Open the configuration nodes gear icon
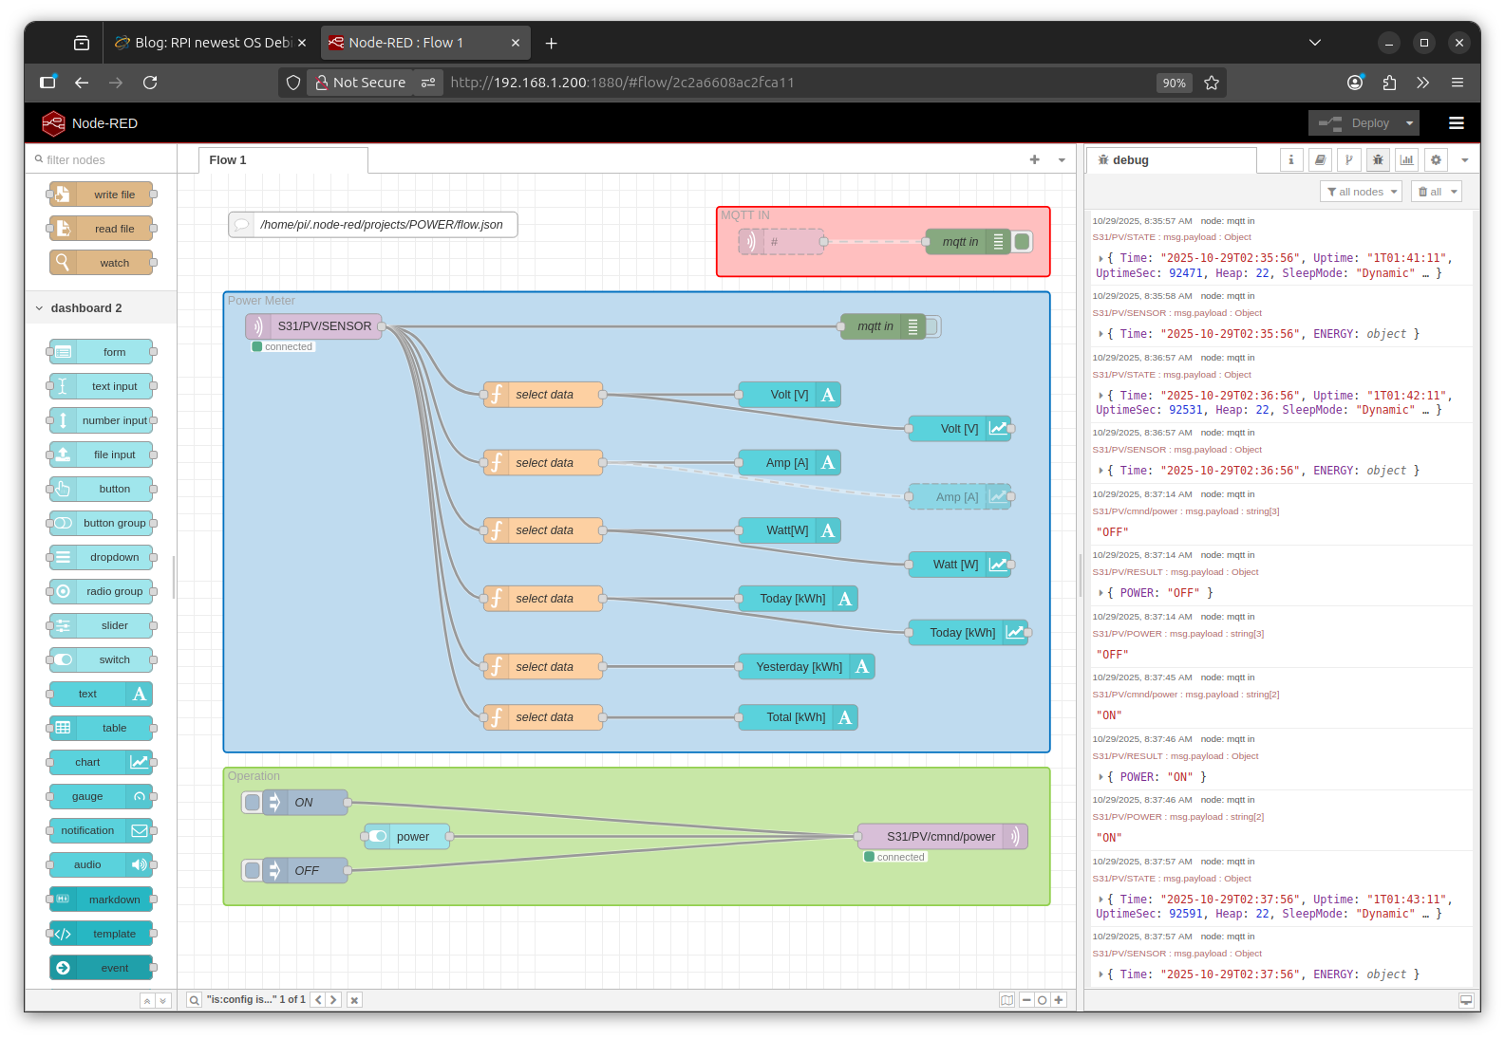Image resolution: width=1505 pixels, height=1039 pixels. point(1436,160)
